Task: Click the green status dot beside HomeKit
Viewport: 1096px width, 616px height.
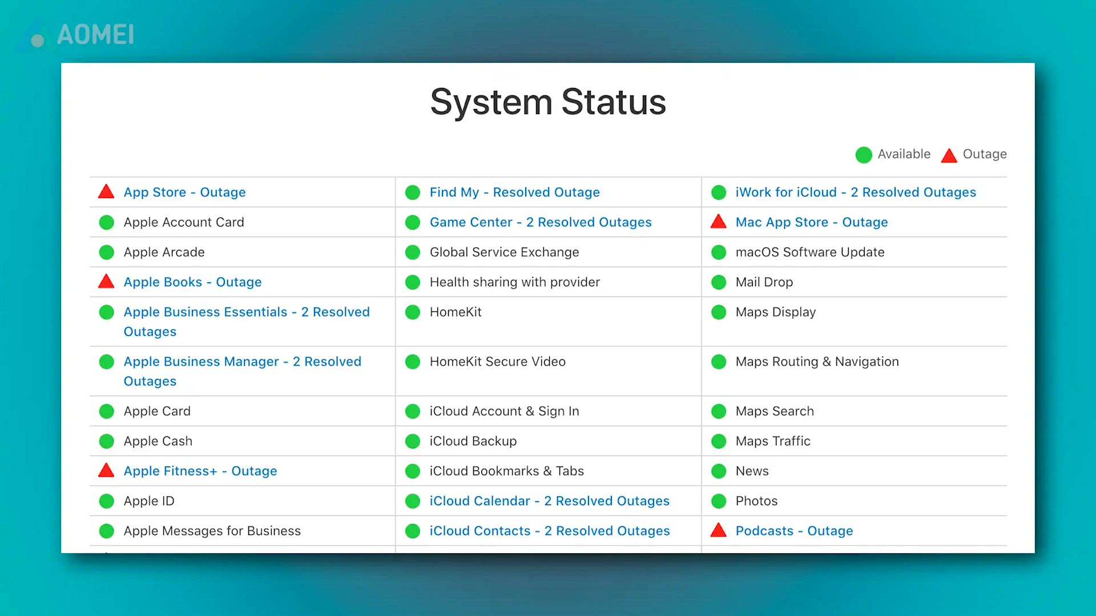Action: coord(413,312)
